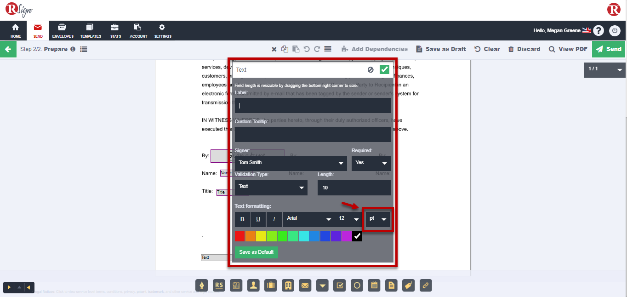Screen dimensions: 627x297
Task: Pick the red color swatch
Action: pyautogui.click(x=239, y=236)
